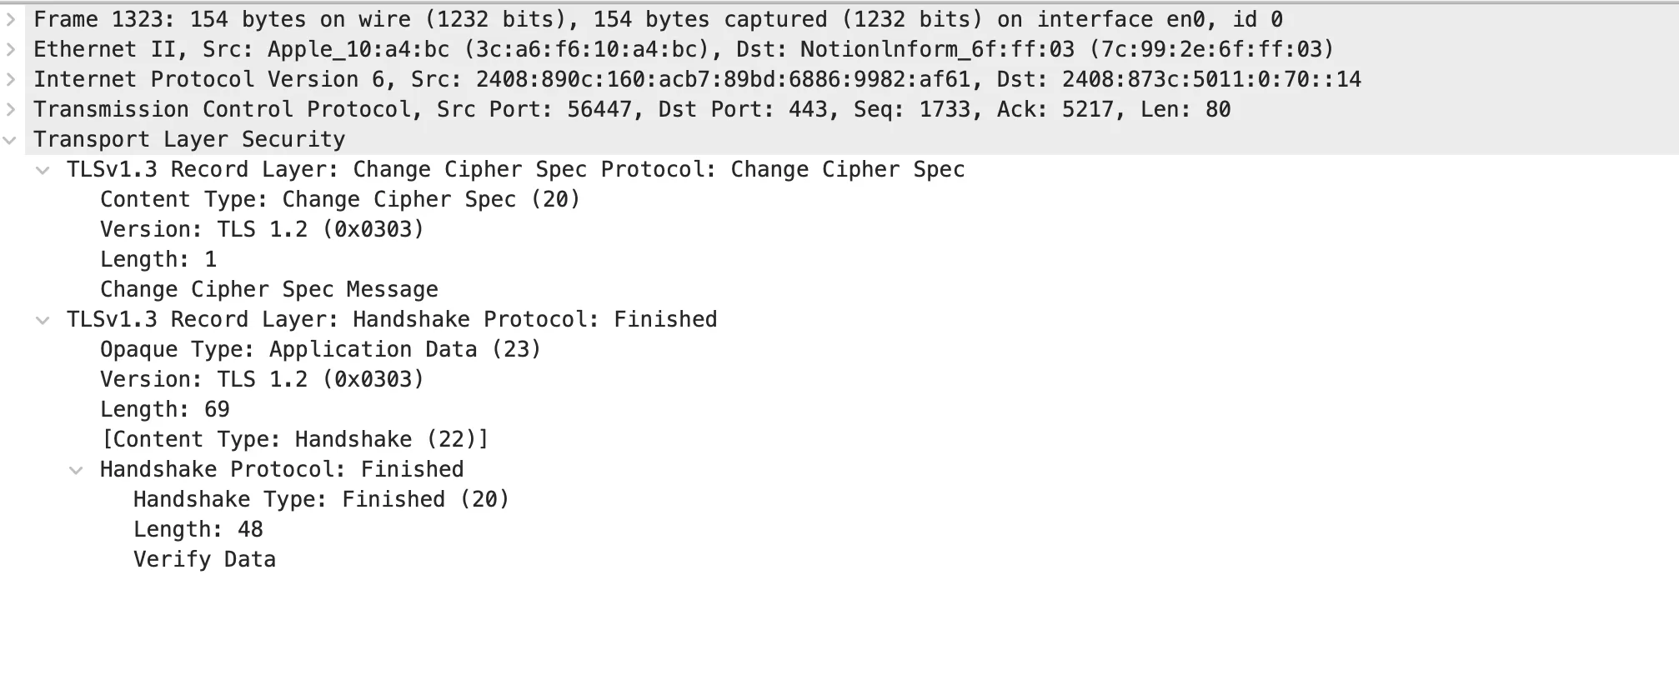Expand the Ethernet II section arrow

[11, 49]
